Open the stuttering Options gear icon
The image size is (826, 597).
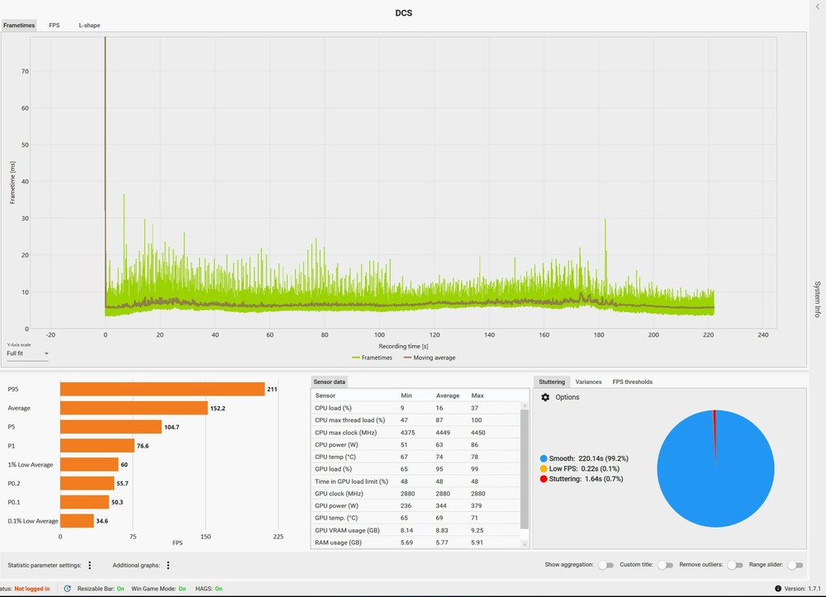545,397
